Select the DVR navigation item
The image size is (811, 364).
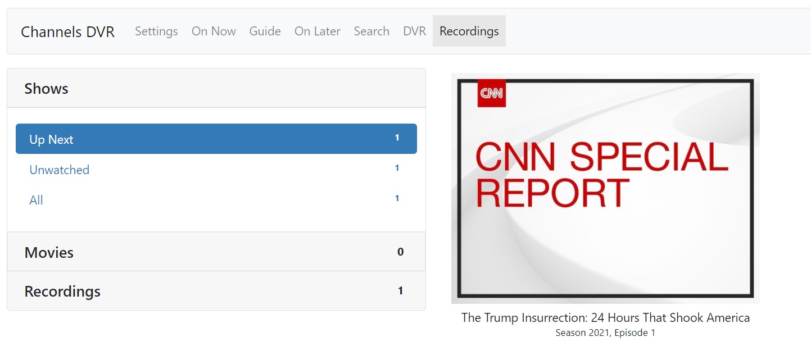pos(414,31)
